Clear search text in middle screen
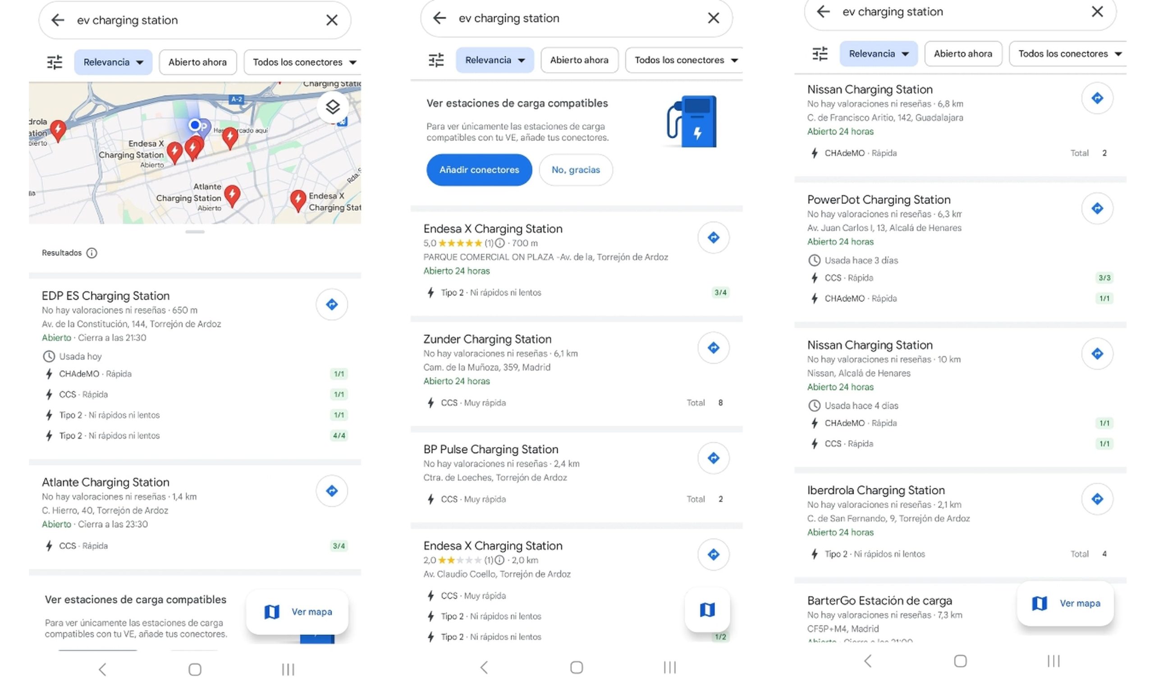Screen dimensions: 1154x679 (713, 18)
